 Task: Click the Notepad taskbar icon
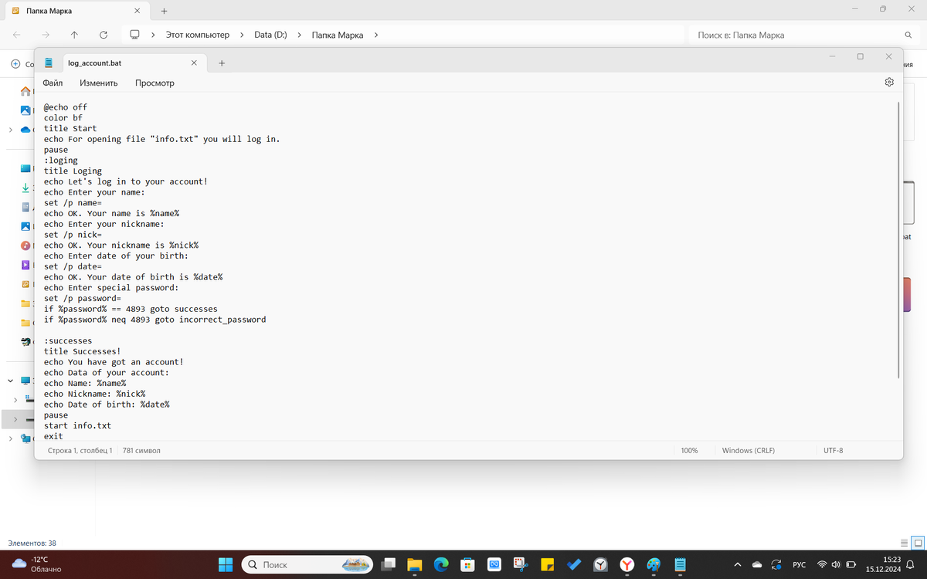pyautogui.click(x=680, y=564)
